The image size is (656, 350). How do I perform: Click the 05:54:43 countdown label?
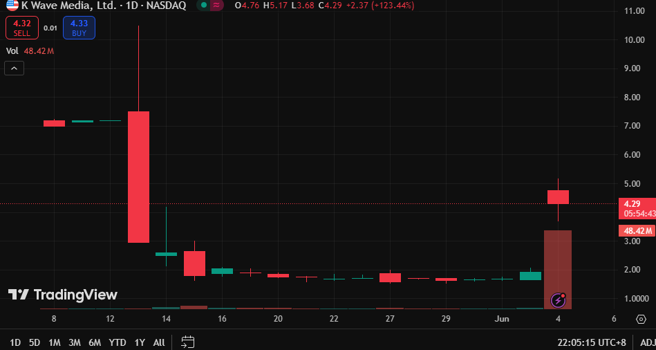click(639, 214)
